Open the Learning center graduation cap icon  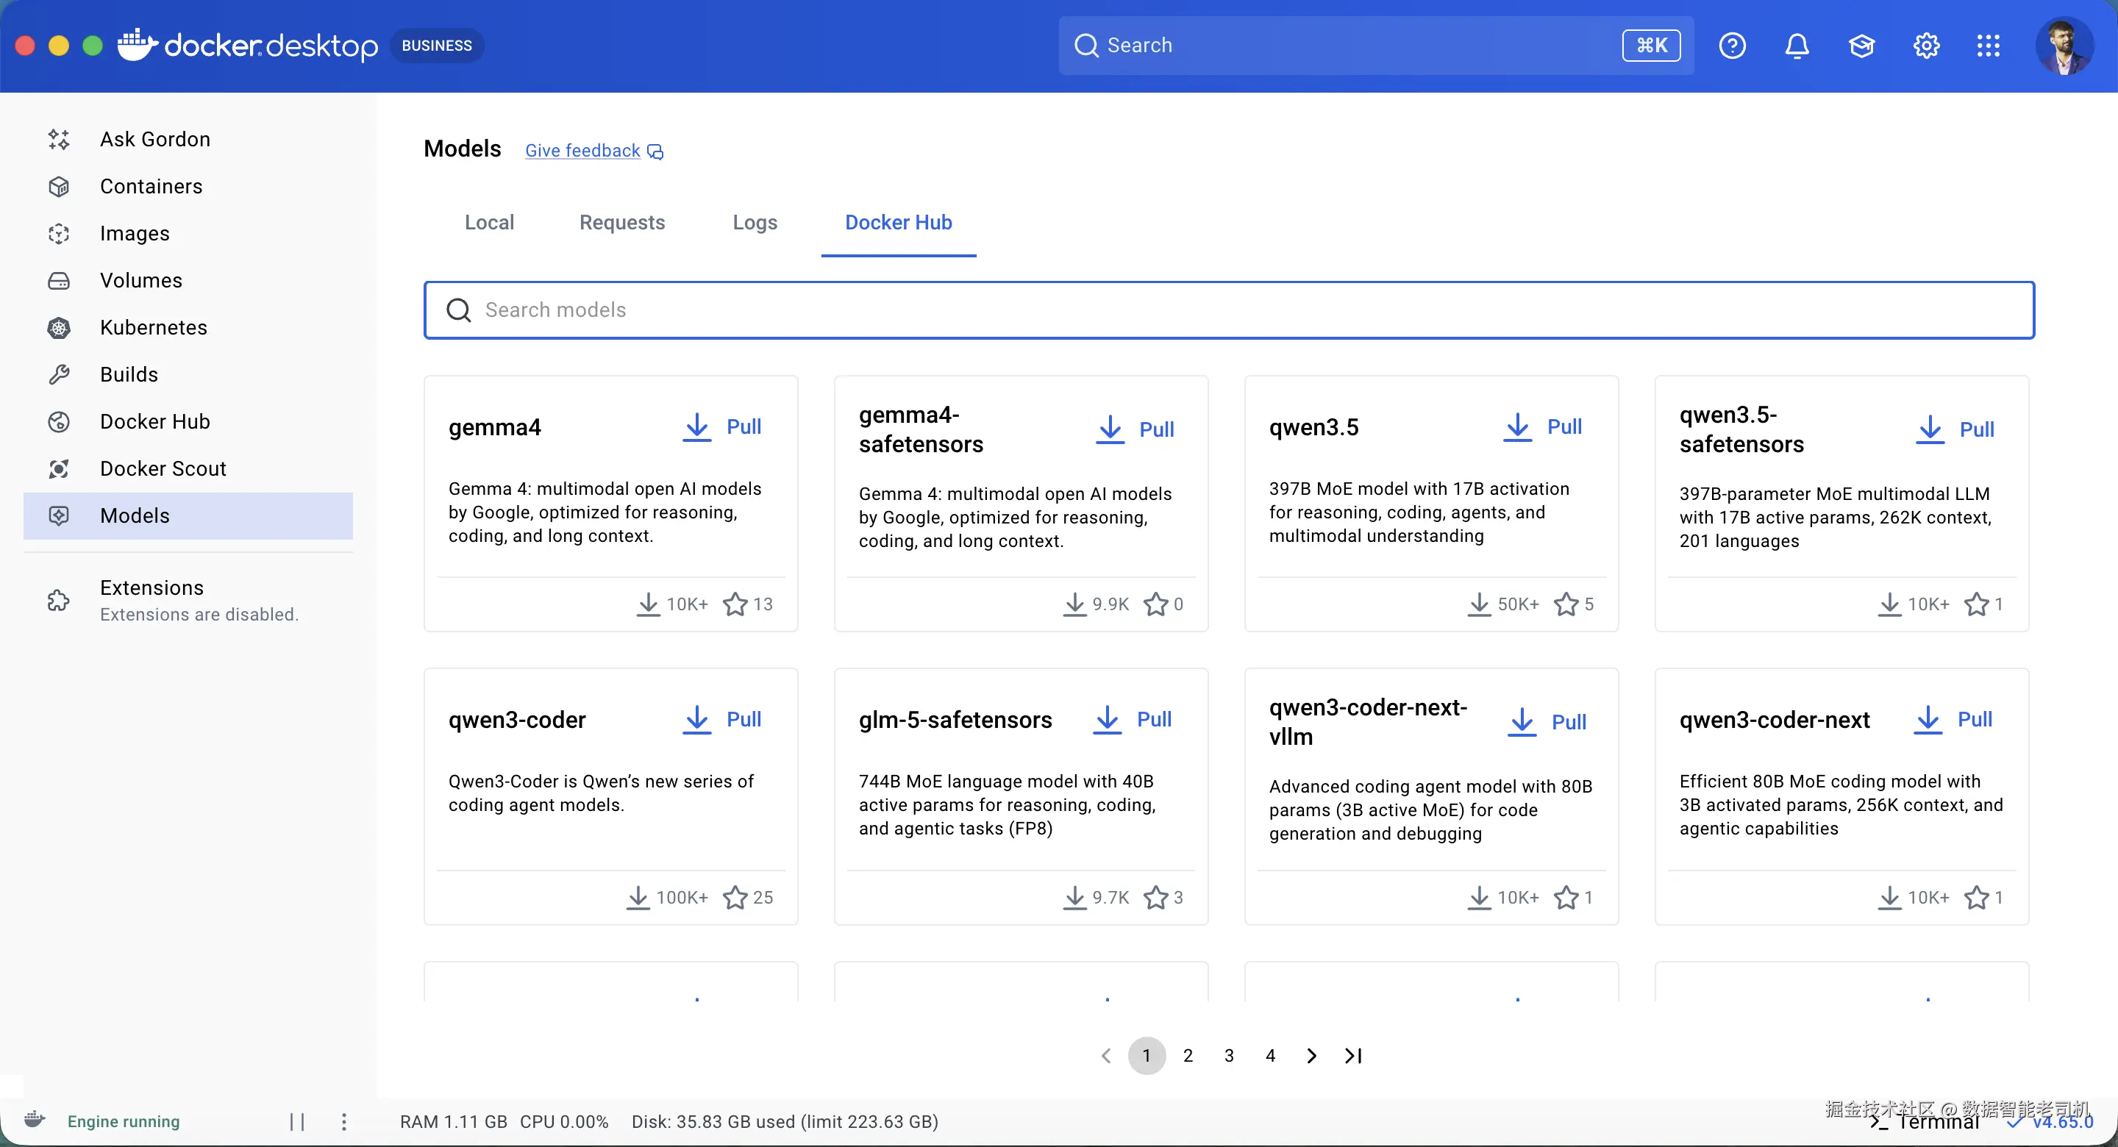click(x=1861, y=46)
